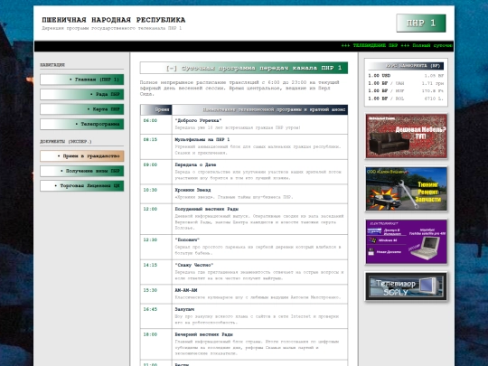This screenshot has width=488, height=366.
Task: Select the Полуденный вестник Рады title
Action: click(207, 209)
